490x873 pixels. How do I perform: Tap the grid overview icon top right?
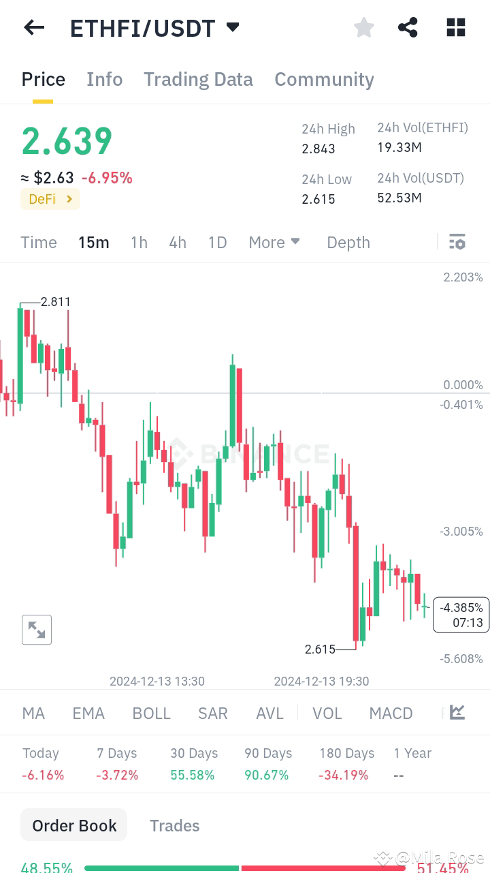pyautogui.click(x=455, y=27)
